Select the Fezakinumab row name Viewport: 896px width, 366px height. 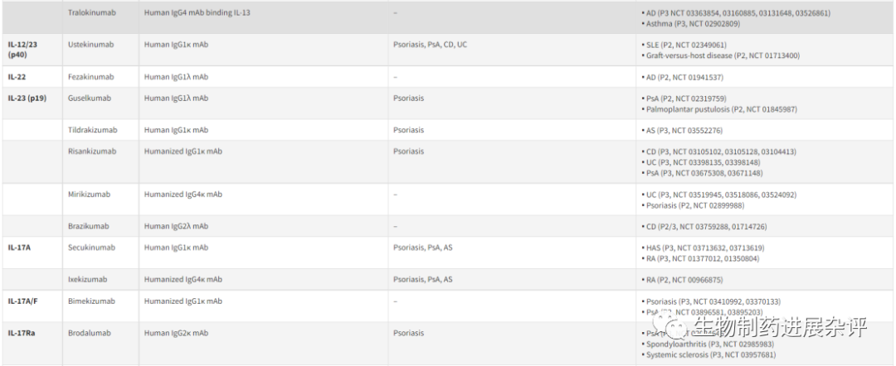tap(90, 77)
